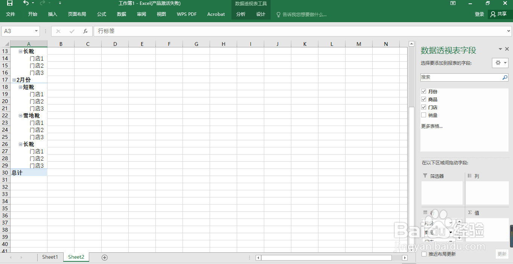This screenshot has height=264, width=513.
Task: Open the Acrobat ribbon tab
Action: [x=216, y=14]
